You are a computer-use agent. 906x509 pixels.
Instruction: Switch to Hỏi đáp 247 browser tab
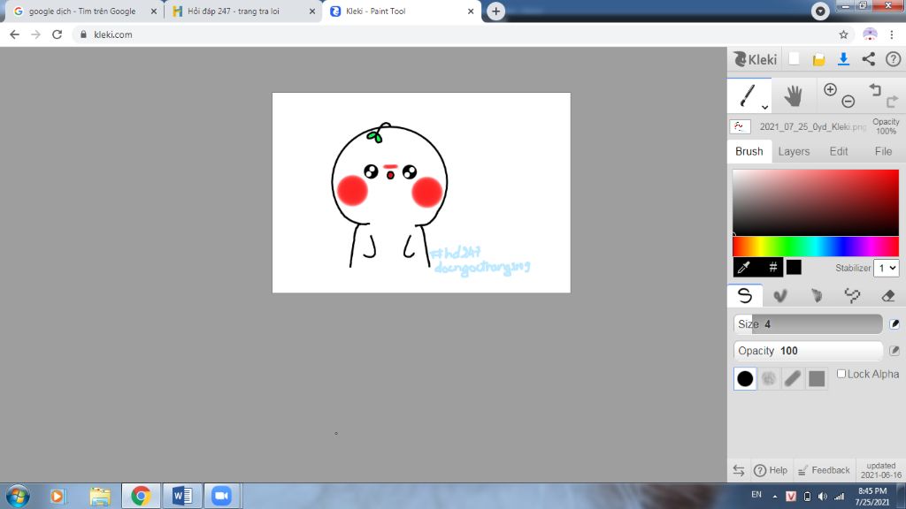point(234,11)
